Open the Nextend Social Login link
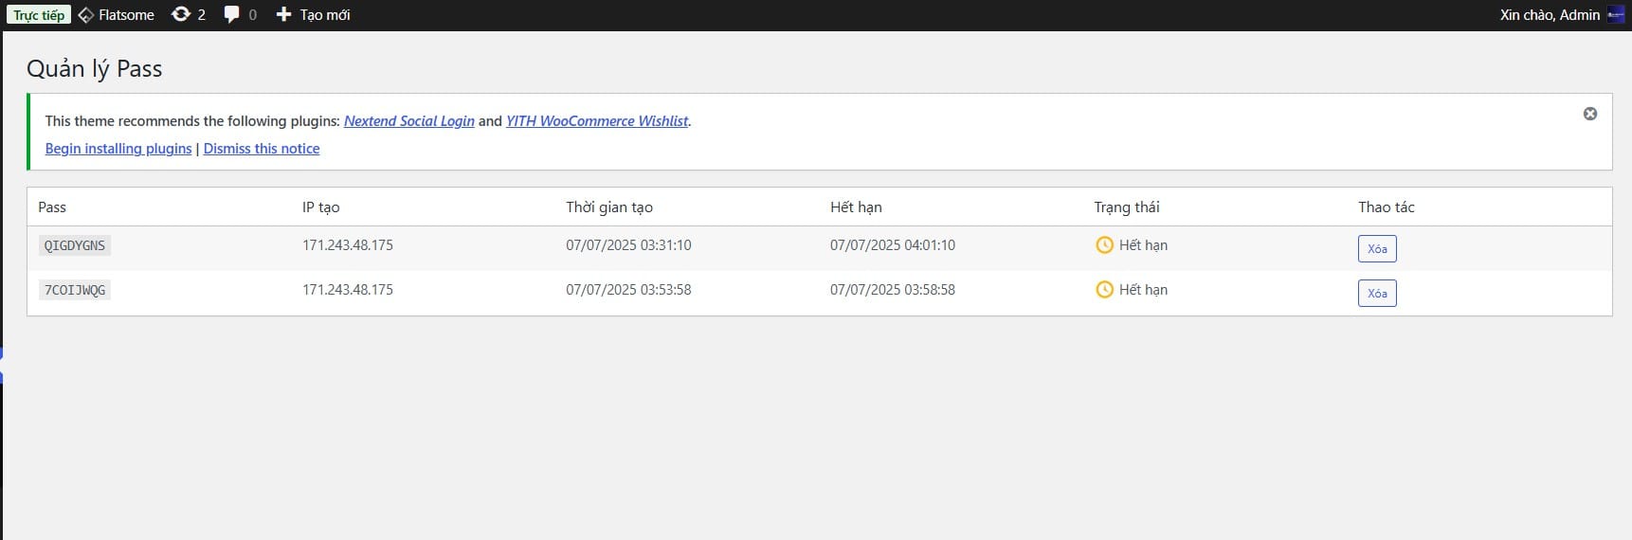The width and height of the screenshot is (1632, 540). click(408, 121)
